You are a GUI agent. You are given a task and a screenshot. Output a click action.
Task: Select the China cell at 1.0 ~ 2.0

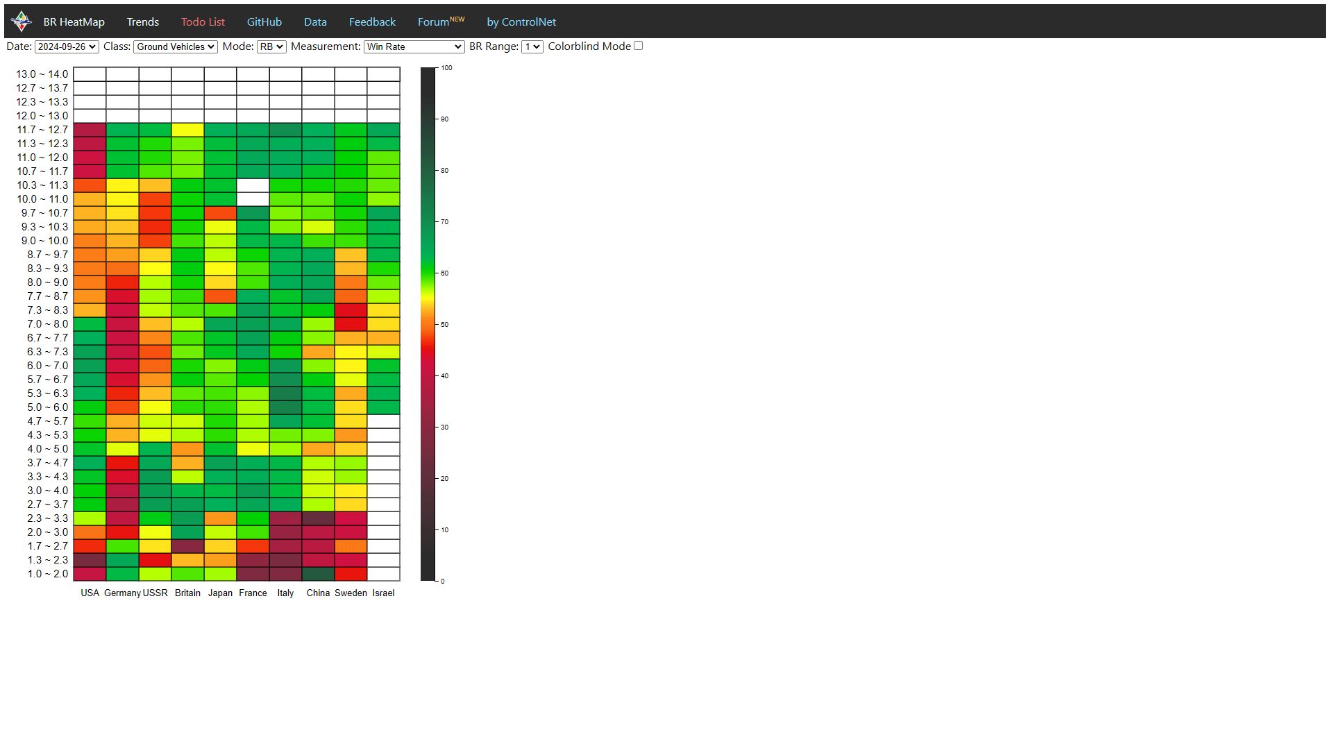318,574
